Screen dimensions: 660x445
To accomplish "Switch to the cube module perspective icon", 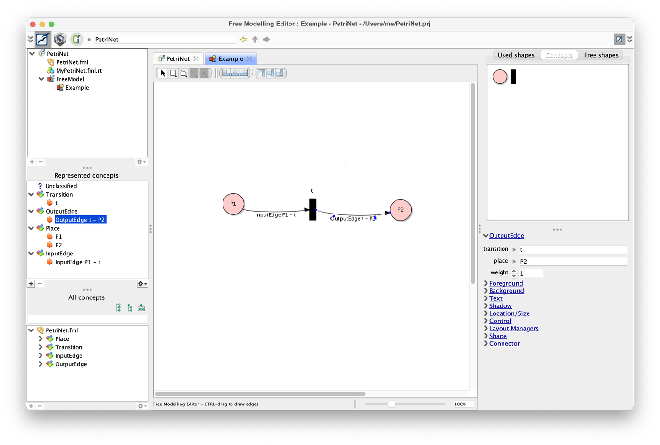I will pos(60,39).
